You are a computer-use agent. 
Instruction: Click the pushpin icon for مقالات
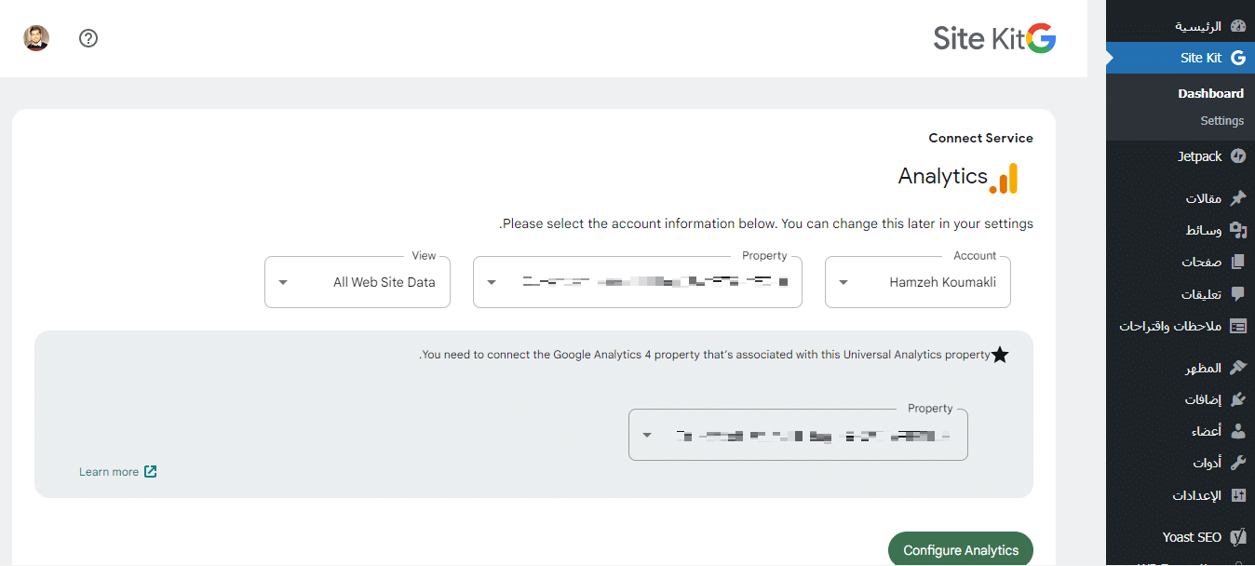pos(1237,198)
